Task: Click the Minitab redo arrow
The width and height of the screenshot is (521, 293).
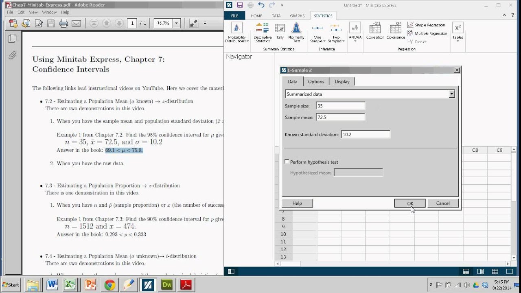Action: click(x=272, y=5)
